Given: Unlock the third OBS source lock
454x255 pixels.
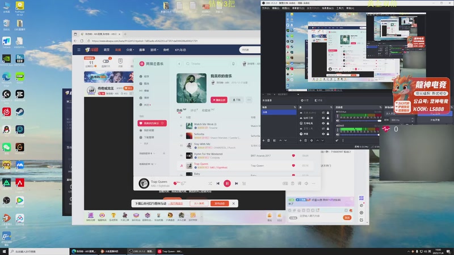Looking at the screenshot, I should pos(328,123).
